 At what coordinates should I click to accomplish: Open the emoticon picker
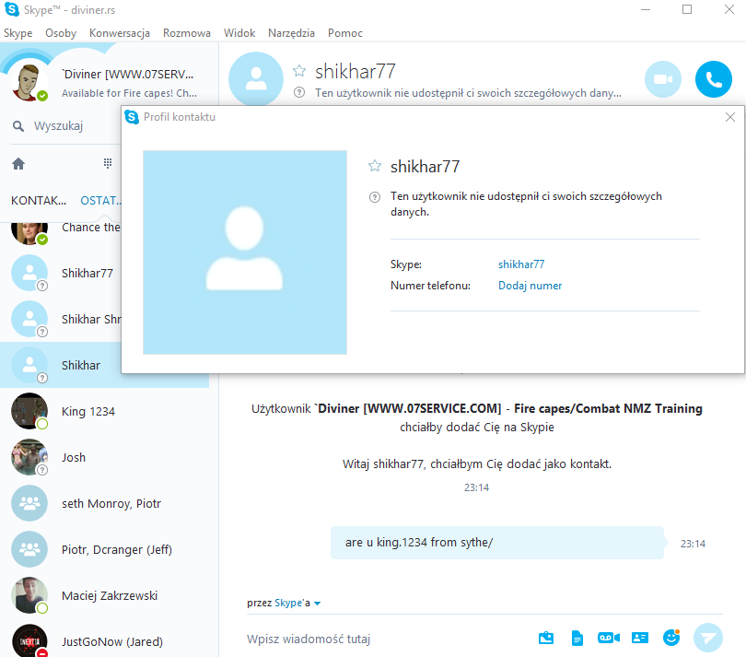pyautogui.click(x=671, y=638)
